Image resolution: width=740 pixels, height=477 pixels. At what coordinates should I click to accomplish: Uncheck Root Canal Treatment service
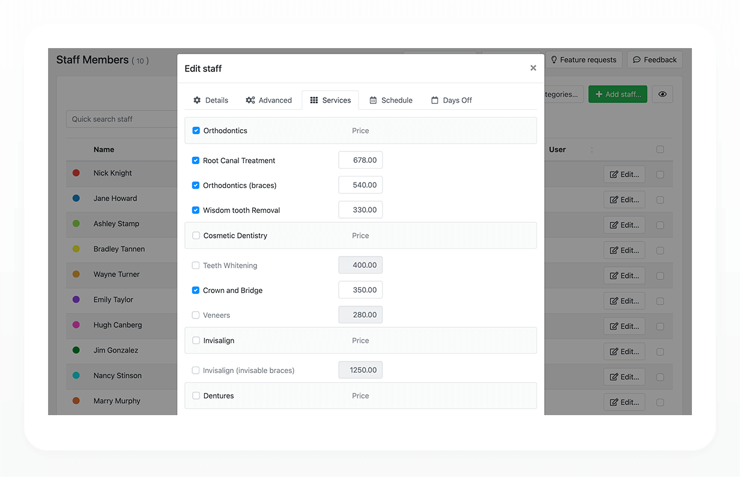click(x=195, y=160)
